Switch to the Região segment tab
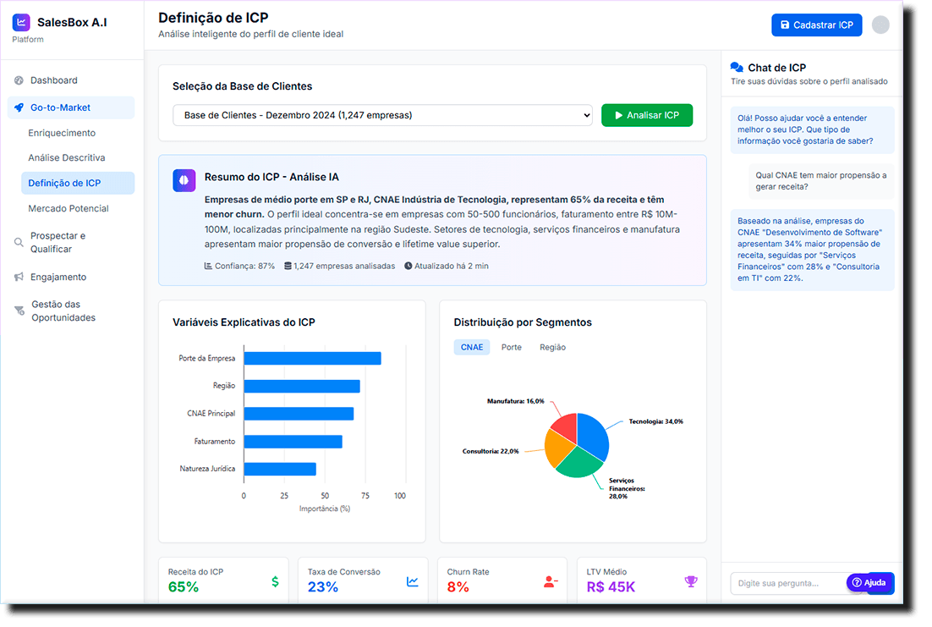 tap(552, 347)
